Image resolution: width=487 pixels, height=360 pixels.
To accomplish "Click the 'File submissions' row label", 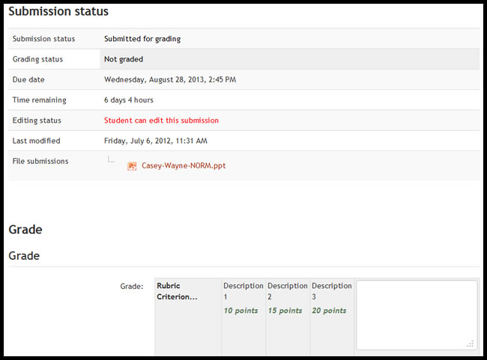I will [40, 161].
